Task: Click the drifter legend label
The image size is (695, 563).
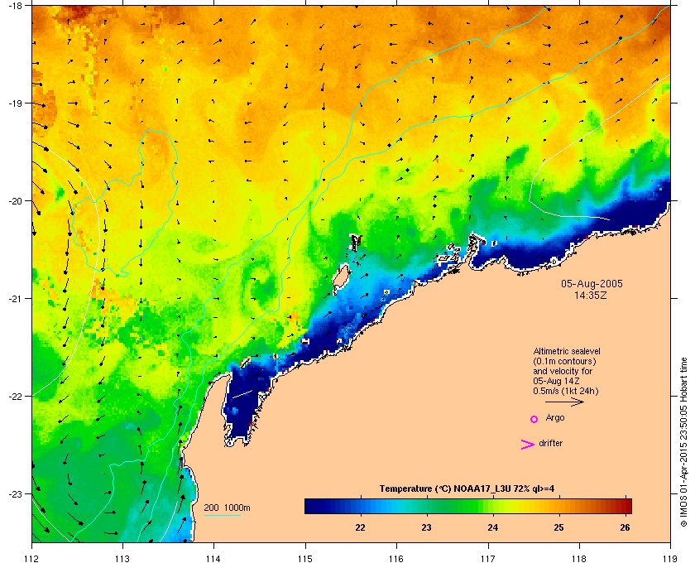Action: [x=550, y=443]
